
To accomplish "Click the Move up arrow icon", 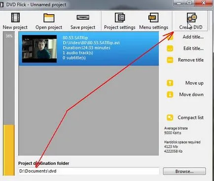I will click(170, 83).
